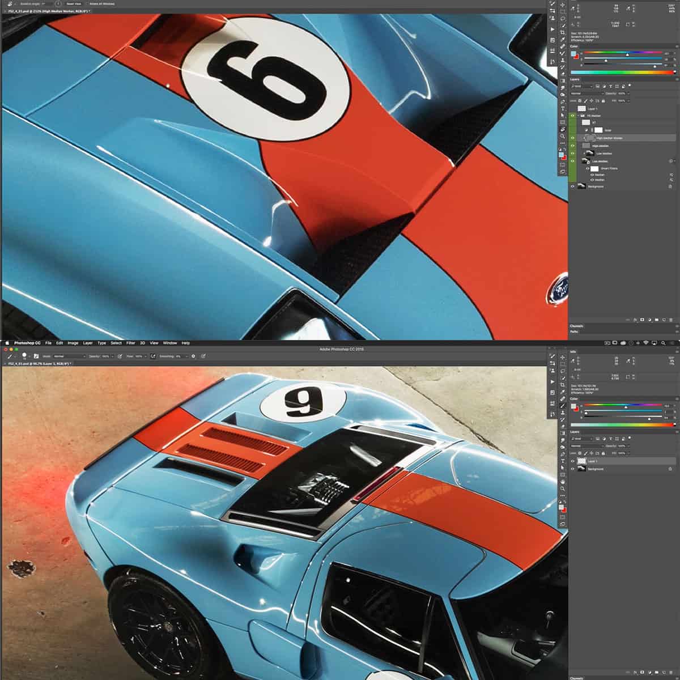This screenshot has height=680, width=680.
Task: Open the Photoshop CC application menu
Action: pyautogui.click(x=27, y=343)
